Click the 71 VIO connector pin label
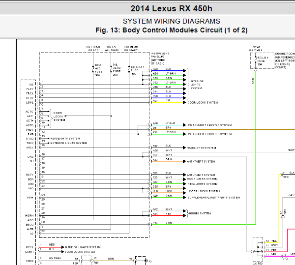 coord(271,254)
